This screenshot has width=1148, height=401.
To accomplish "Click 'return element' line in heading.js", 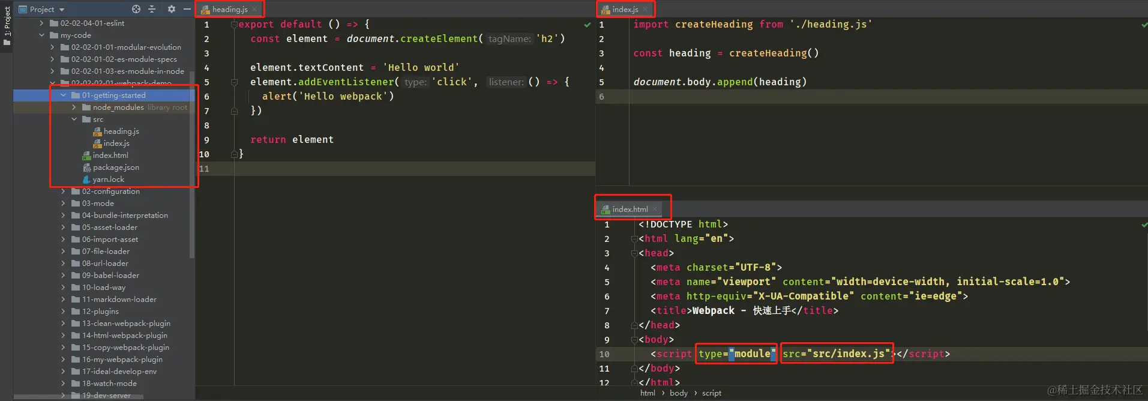I will (x=292, y=140).
